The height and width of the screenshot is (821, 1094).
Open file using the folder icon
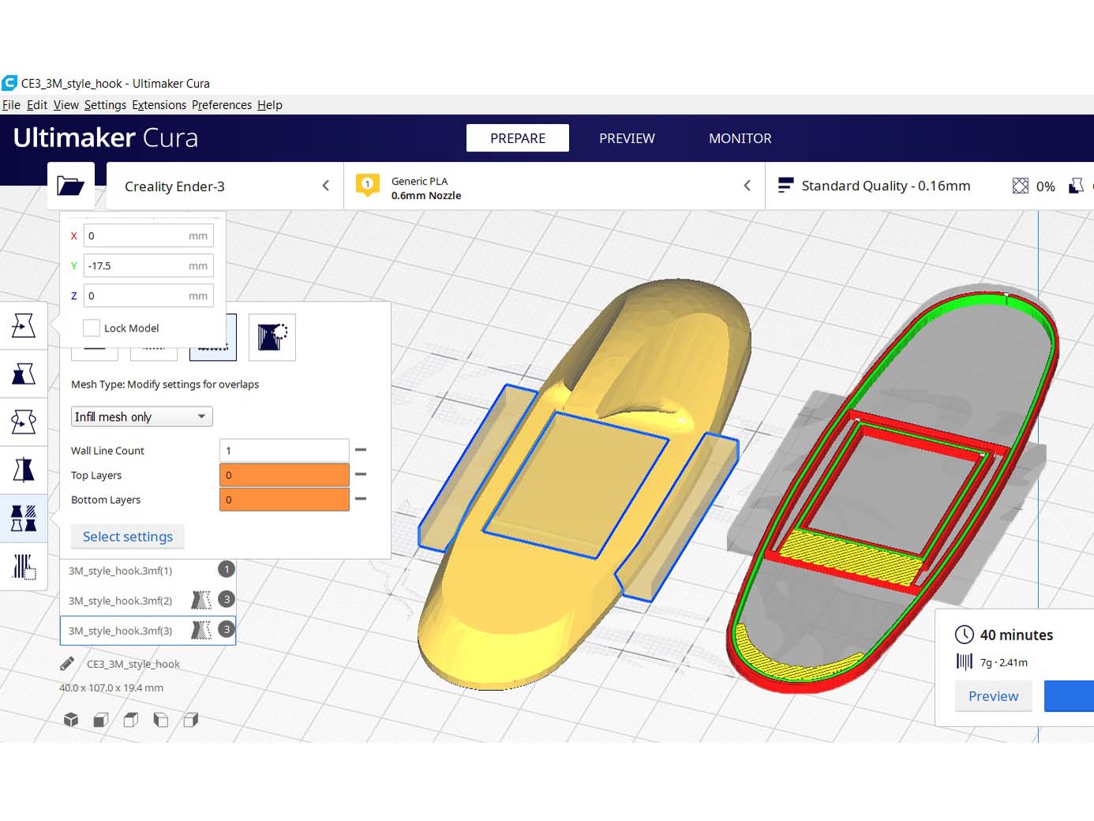click(70, 186)
